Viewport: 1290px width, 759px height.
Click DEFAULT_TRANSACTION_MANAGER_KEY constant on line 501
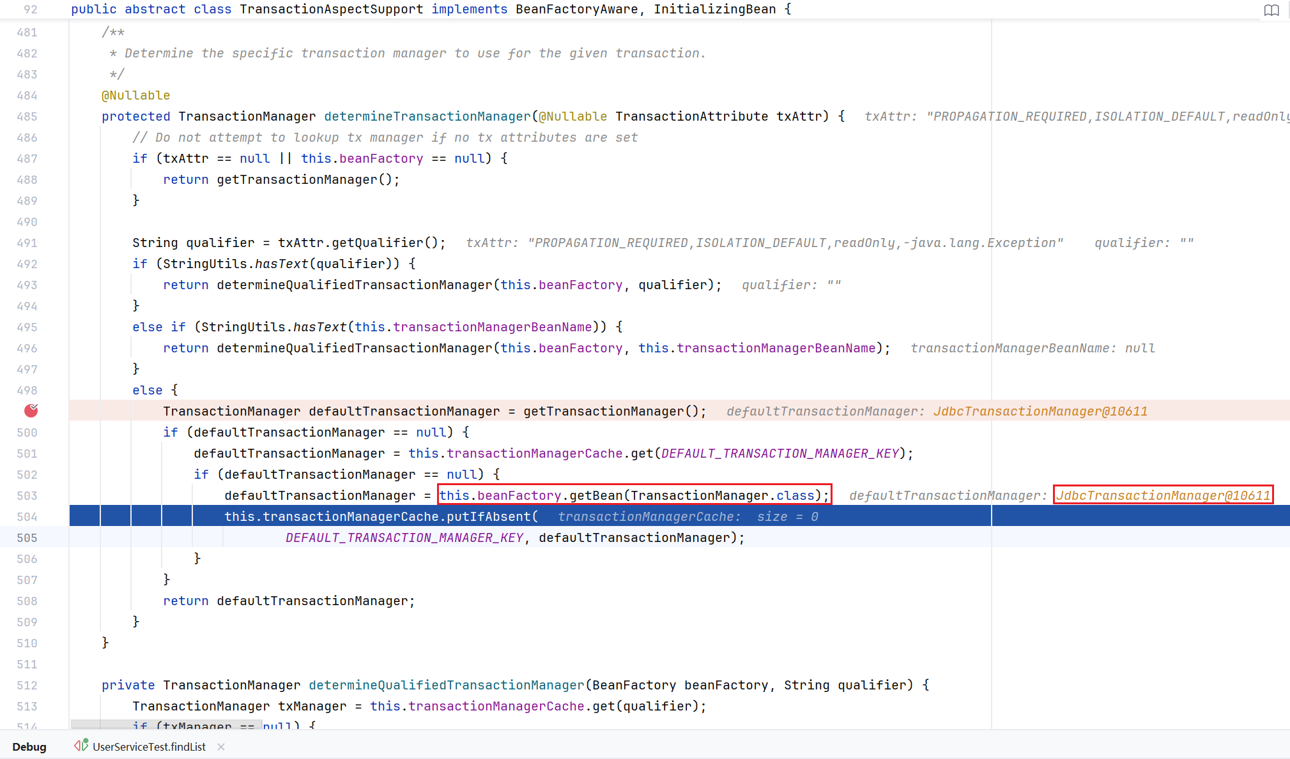[x=779, y=454]
